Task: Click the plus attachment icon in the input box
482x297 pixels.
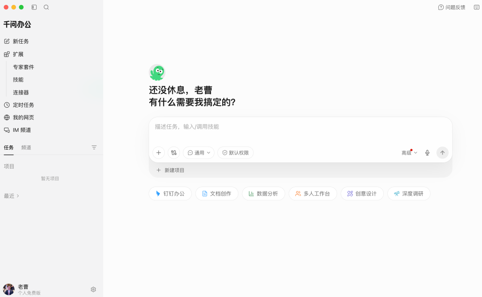Action: pos(158,152)
